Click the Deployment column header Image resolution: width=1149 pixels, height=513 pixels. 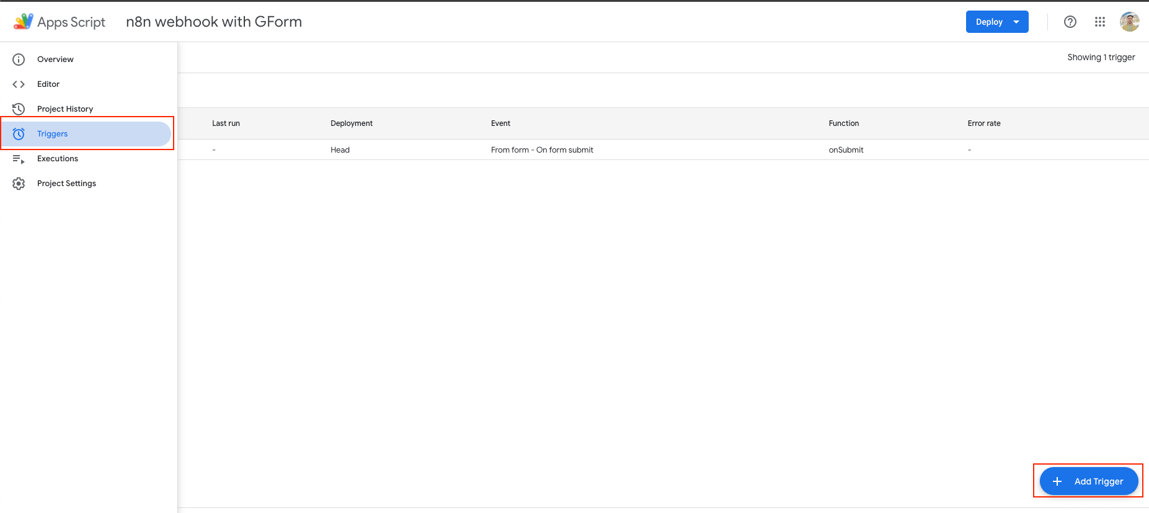pos(352,123)
